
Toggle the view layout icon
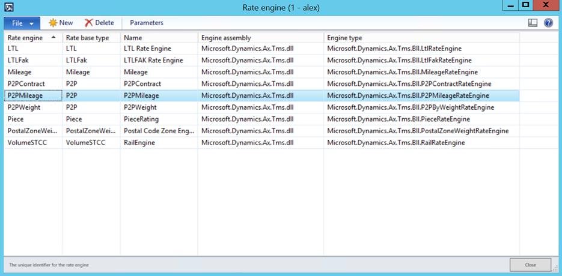coord(533,23)
